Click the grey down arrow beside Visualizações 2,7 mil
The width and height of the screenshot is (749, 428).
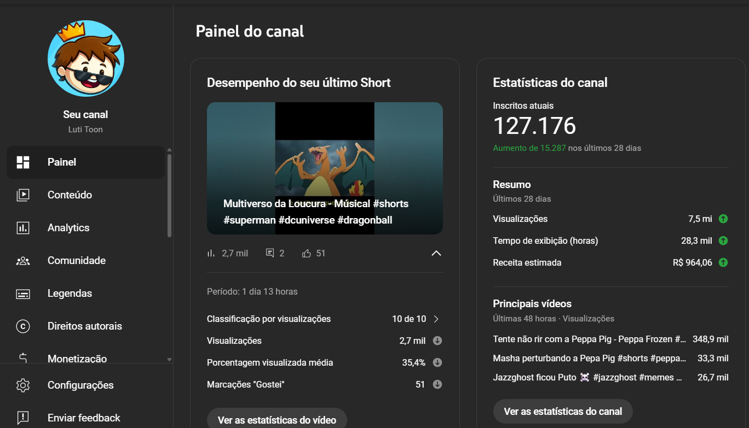tap(437, 341)
